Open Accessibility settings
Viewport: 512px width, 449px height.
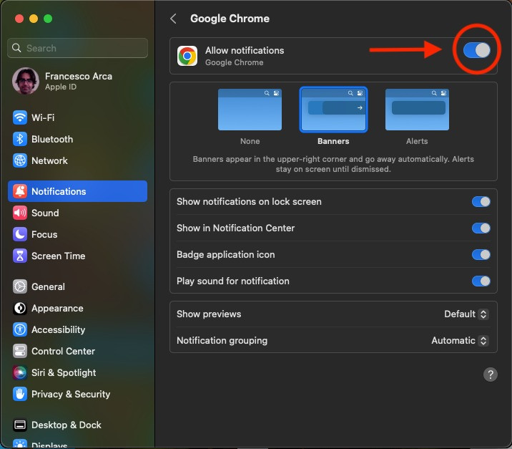77,329
